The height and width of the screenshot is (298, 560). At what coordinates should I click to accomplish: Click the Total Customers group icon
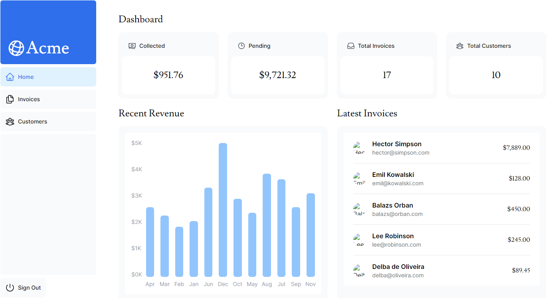point(460,46)
